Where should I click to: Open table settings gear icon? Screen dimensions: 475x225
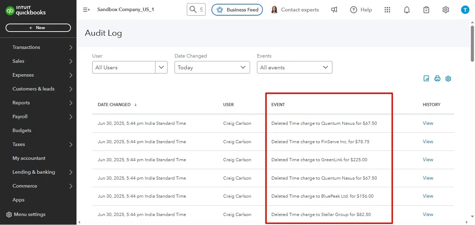click(448, 78)
